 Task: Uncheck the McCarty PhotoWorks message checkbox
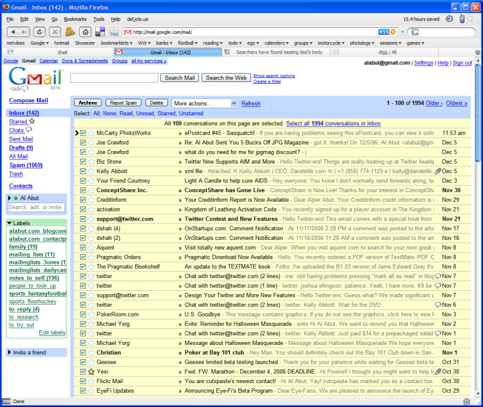(x=83, y=133)
